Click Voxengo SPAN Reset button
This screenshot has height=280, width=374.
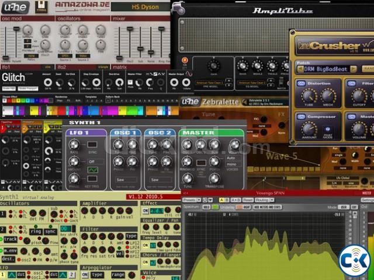click(x=248, y=200)
